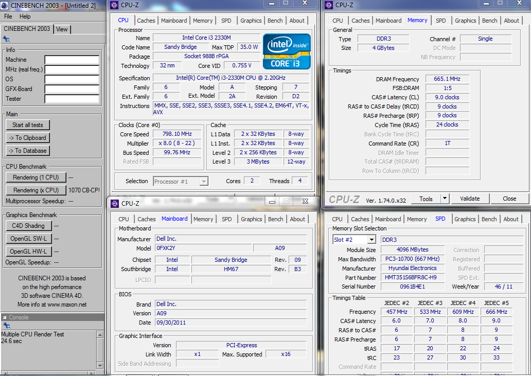The image size is (531, 376).
Task: Click the 'PCI-Express' graphic interface version
Action: pyautogui.click(x=241, y=345)
